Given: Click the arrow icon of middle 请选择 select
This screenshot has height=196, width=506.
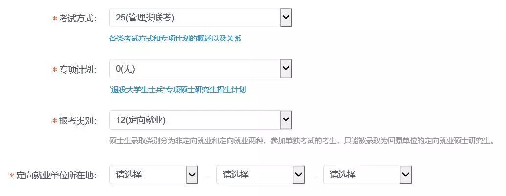Looking at the screenshot, I should (299, 175).
